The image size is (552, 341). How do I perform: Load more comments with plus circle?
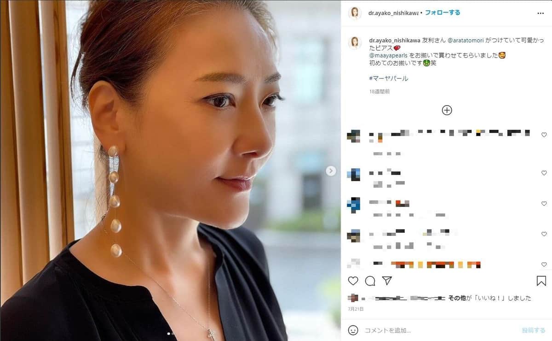[x=447, y=110]
